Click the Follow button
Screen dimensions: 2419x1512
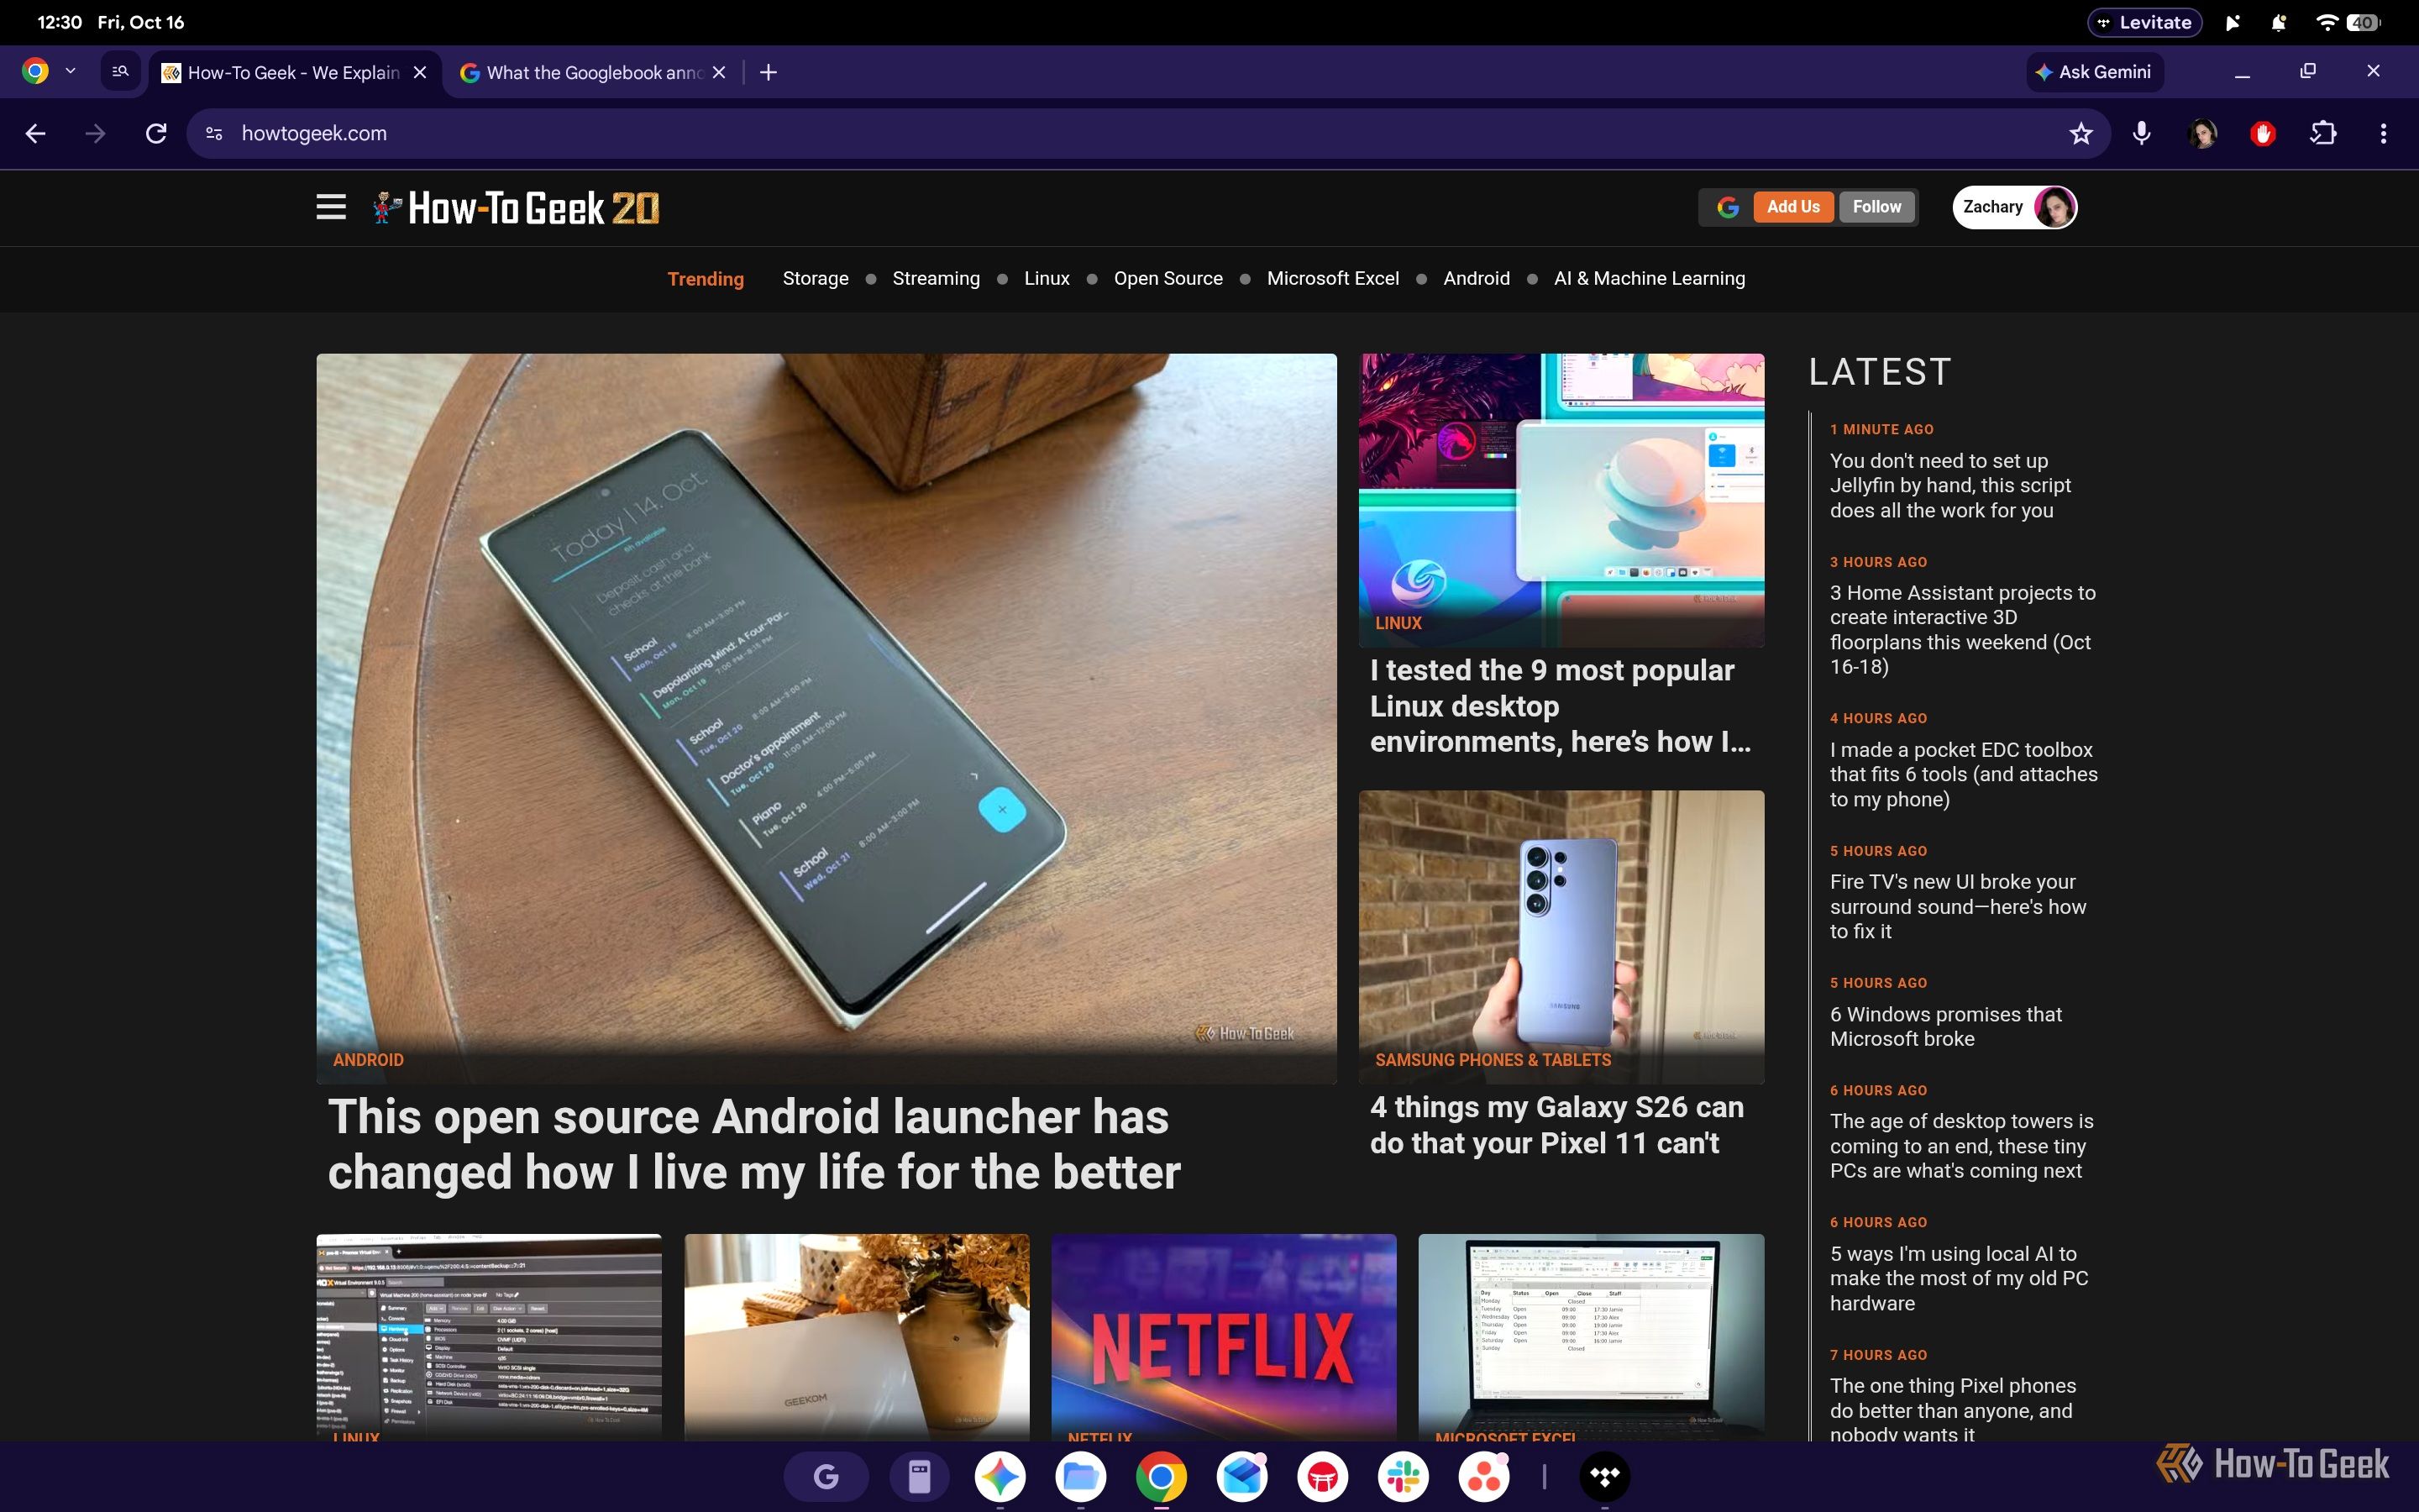(1876, 207)
